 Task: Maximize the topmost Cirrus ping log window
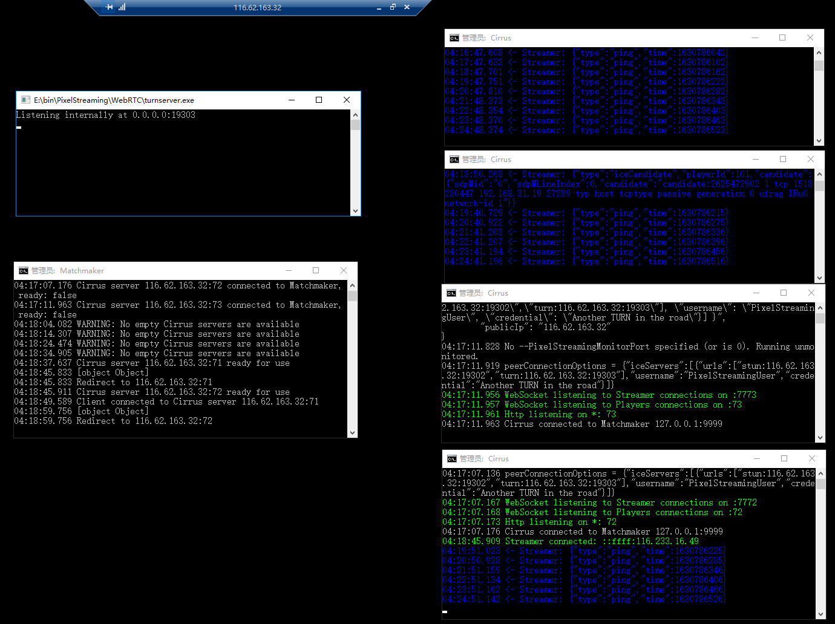[x=782, y=37]
